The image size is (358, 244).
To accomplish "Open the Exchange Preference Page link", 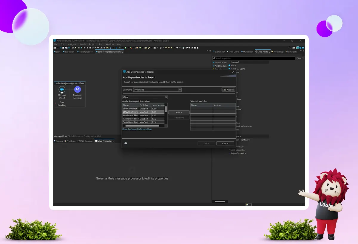I will (137, 129).
